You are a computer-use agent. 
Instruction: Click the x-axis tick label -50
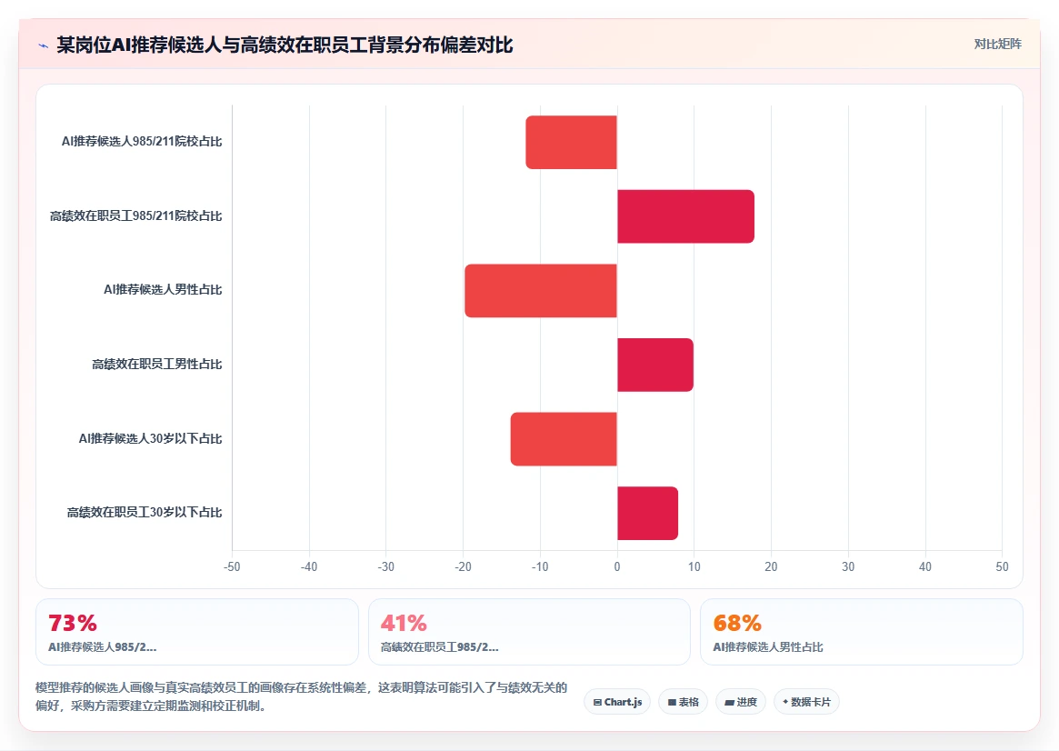click(232, 566)
